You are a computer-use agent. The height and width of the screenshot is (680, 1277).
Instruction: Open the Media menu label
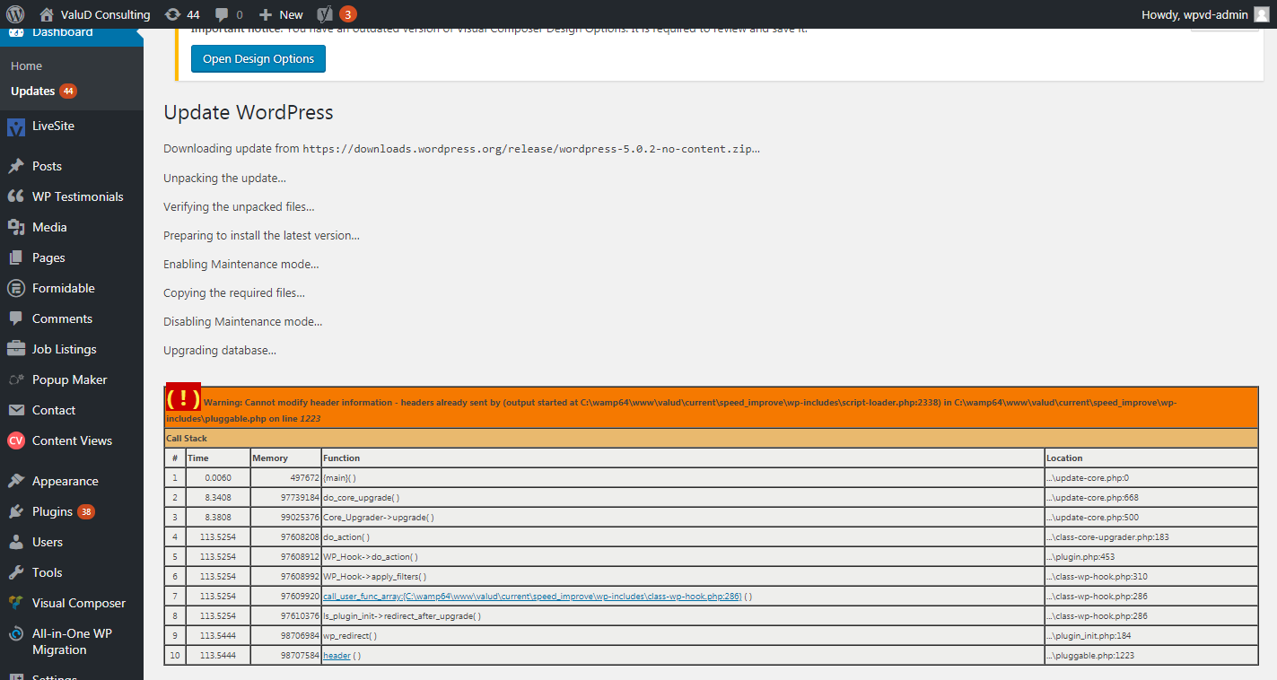click(x=49, y=227)
